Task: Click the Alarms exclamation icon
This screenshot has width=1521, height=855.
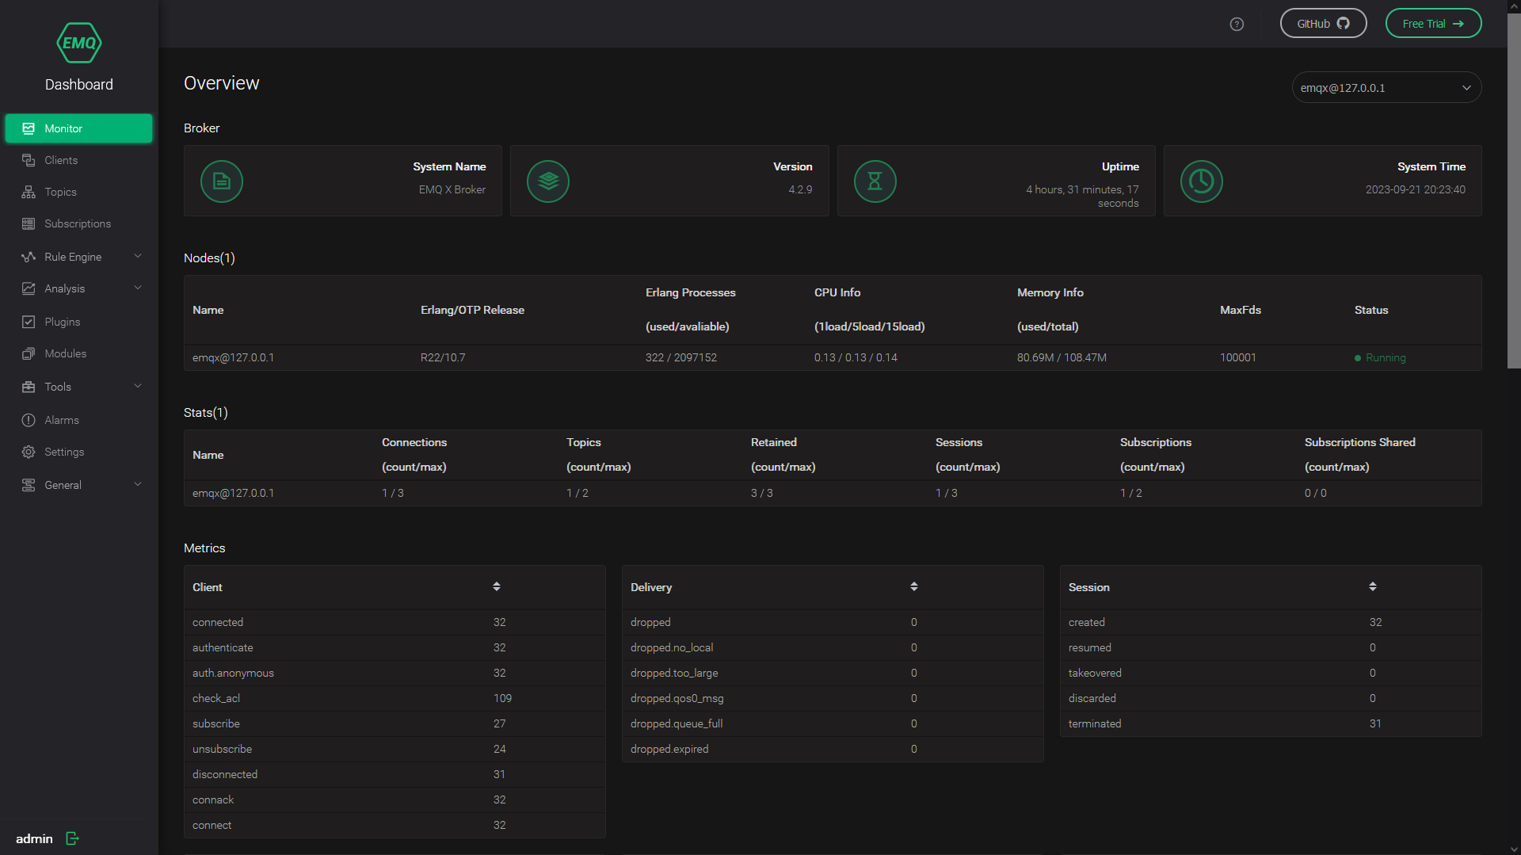Action: [x=29, y=420]
